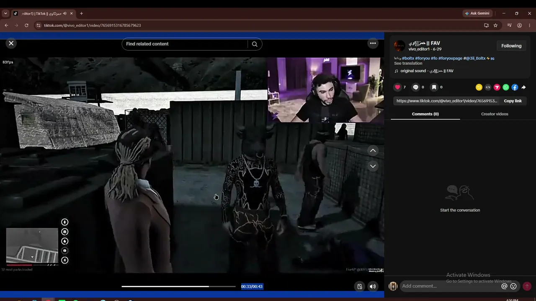
Task: Go back in the browser
Action: pos(6,25)
